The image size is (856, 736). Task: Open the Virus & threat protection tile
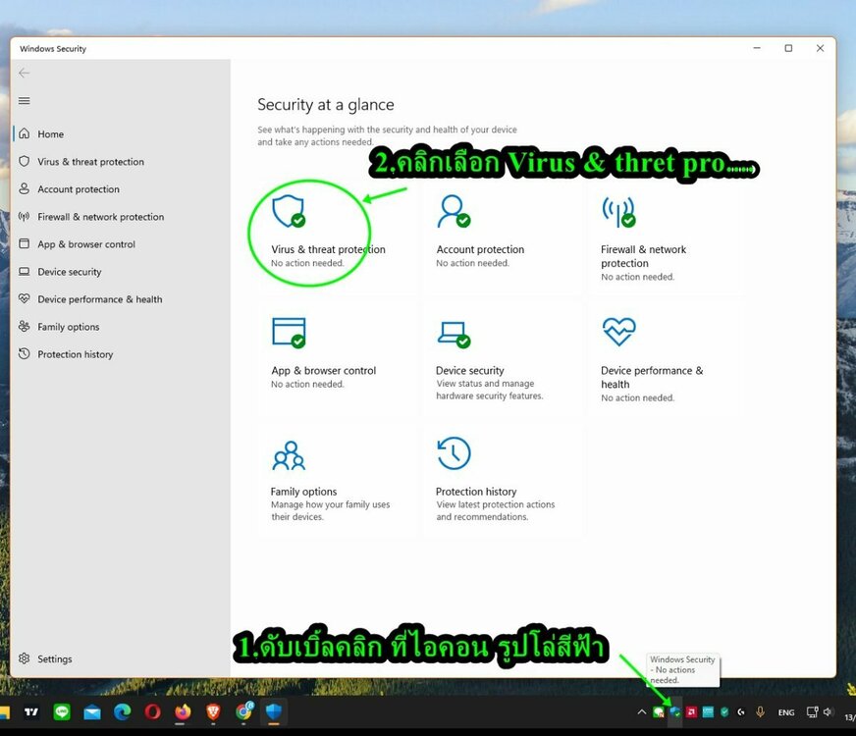point(328,249)
